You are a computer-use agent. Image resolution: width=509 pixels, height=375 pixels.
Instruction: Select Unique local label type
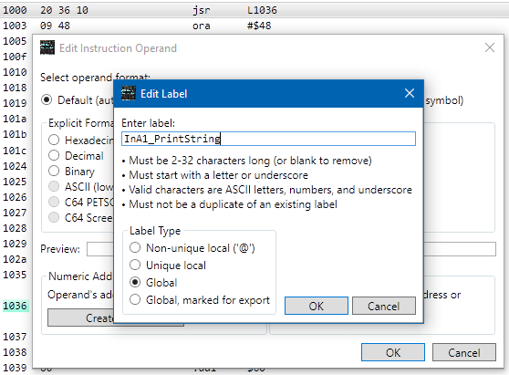135,266
